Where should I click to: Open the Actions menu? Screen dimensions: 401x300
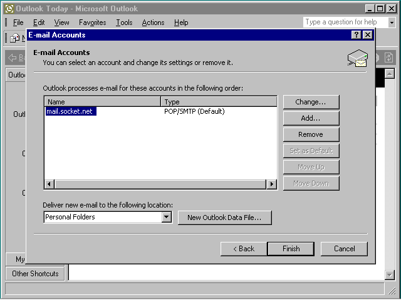tap(153, 22)
